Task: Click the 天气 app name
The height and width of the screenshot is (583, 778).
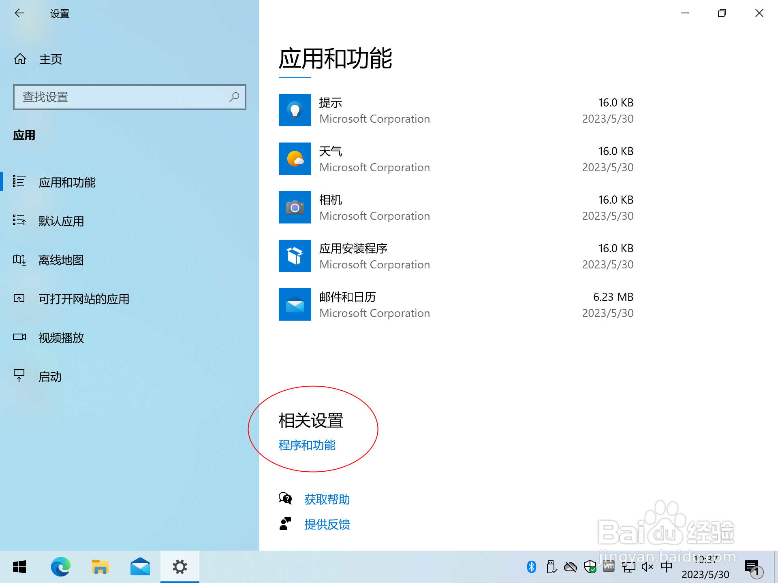Action: pos(331,151)
